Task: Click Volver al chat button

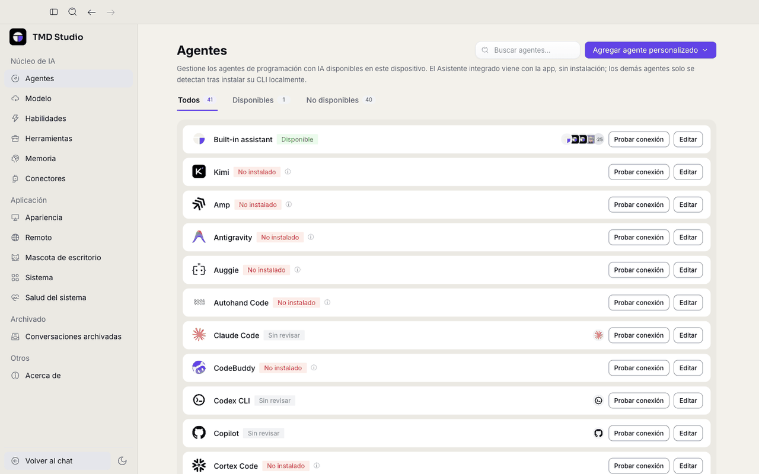Action: pos(58,461)
